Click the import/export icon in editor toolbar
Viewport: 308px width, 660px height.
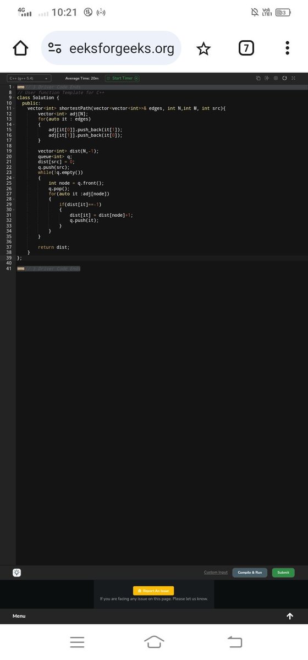coord(267,78)
